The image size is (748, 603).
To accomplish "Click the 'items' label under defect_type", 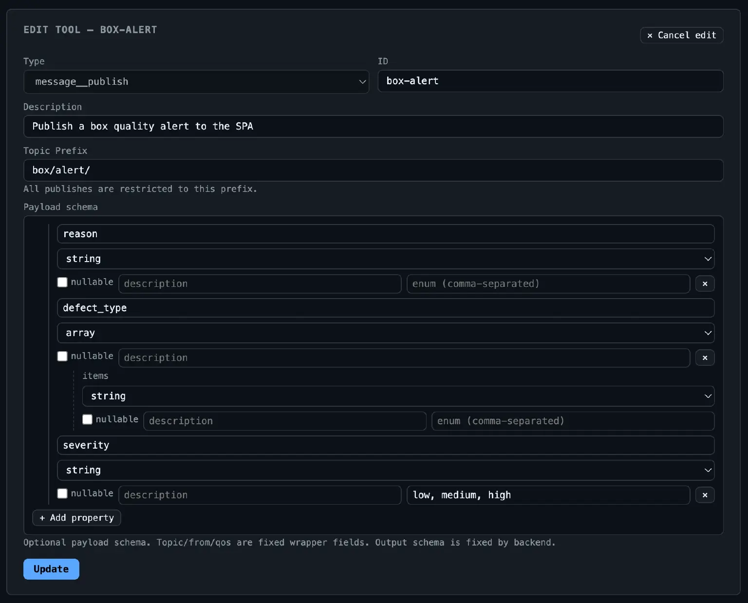I will (x=95, y=376).
